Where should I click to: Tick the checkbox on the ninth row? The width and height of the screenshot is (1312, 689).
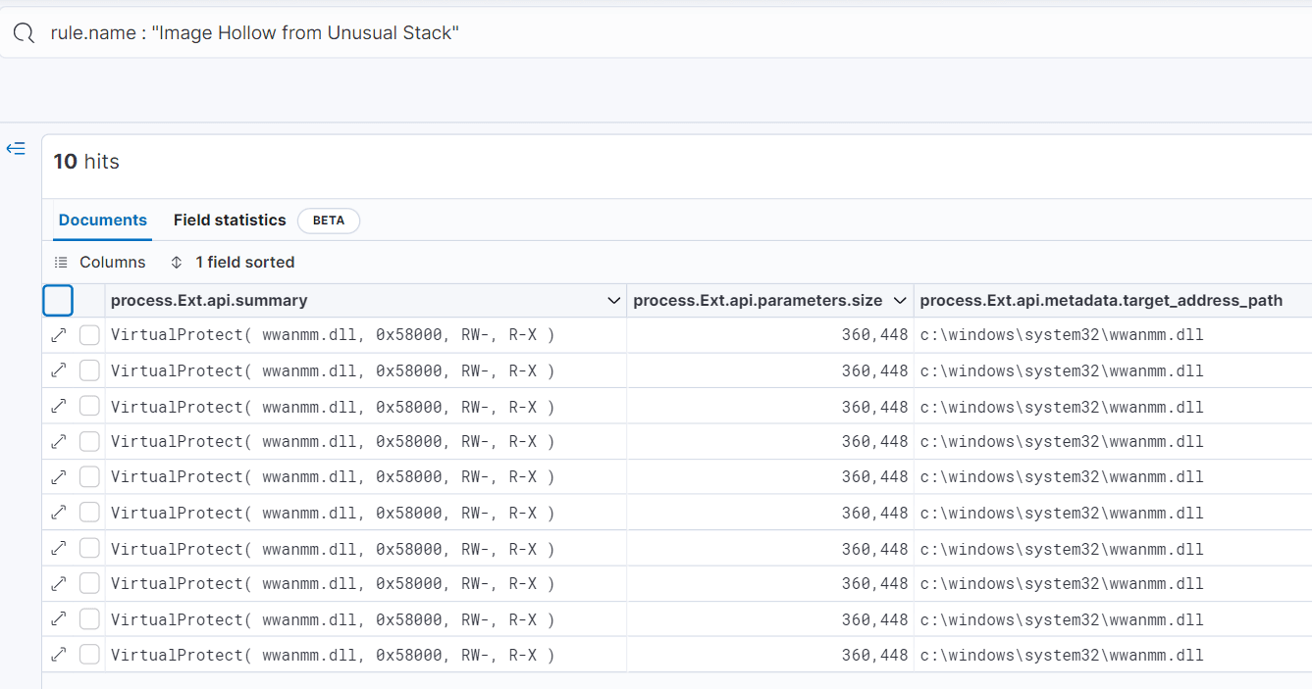[x=89, y=619]
